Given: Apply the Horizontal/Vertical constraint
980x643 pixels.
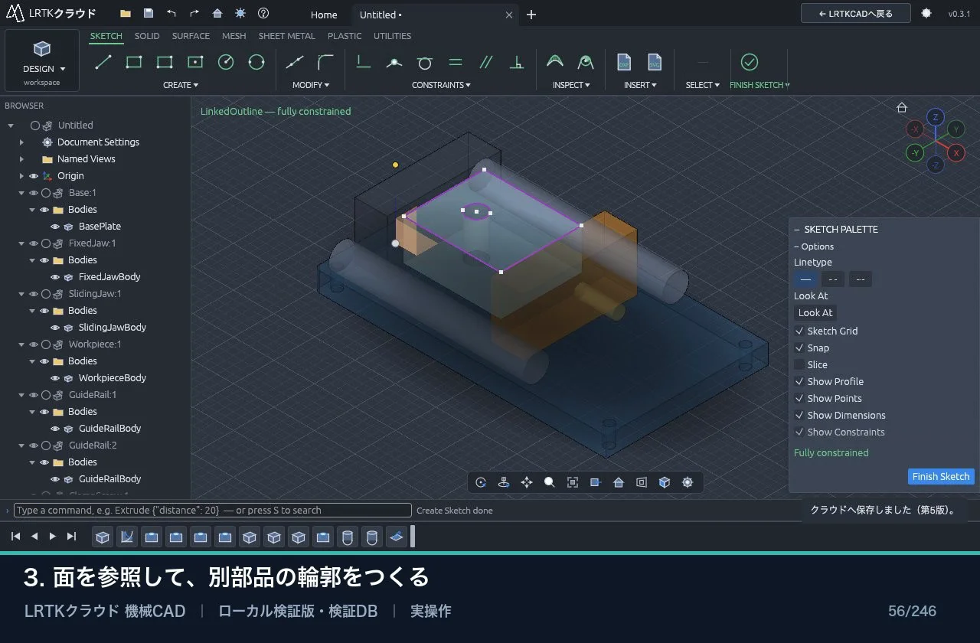Looking at the screenshot, I should pos(364,63).
